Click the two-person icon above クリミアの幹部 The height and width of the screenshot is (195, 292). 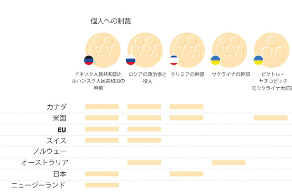(187, 50)
